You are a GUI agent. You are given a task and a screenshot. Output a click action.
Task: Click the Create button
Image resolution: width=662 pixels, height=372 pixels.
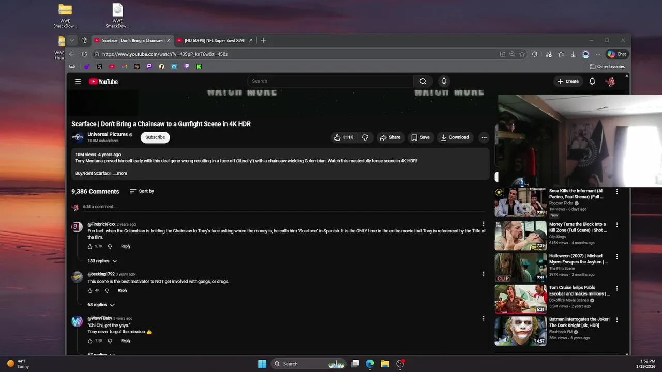(x=568, y=81)
